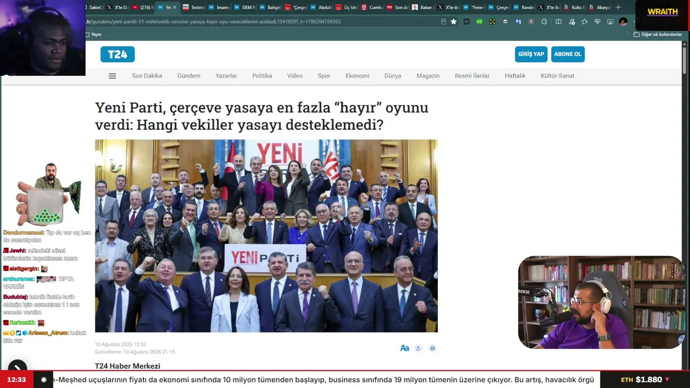This screenshot has width=690, height=388.
Task: Switch to the 'SakinO' browser tab
Action: [x=94, y=8]
